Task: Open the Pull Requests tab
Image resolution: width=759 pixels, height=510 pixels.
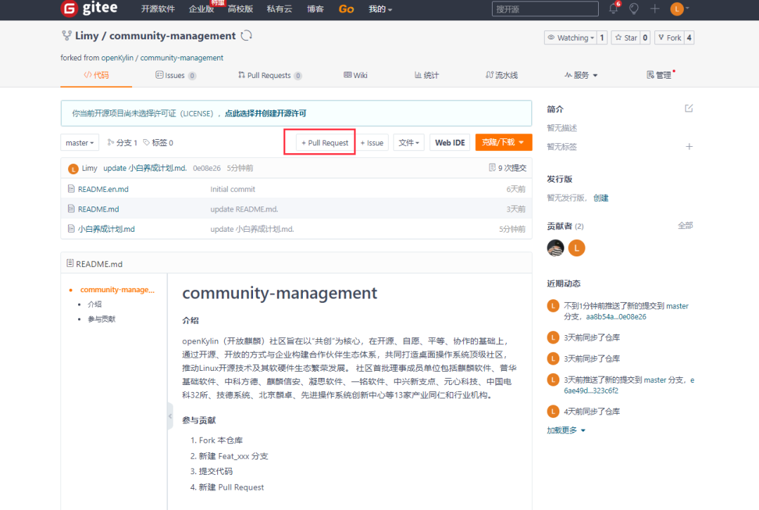Action: pos(270,75)
